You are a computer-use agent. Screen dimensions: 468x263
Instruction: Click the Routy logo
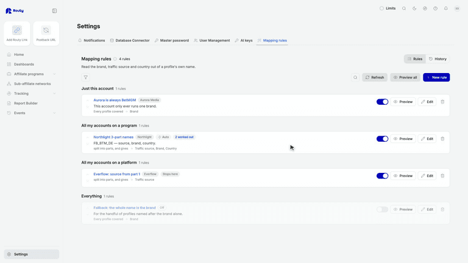15,11
